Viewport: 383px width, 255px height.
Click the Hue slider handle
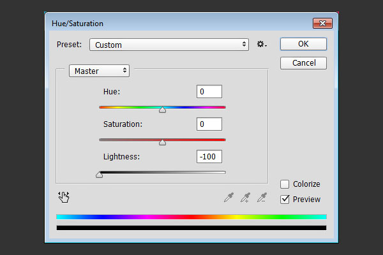(x=162, y=110)
